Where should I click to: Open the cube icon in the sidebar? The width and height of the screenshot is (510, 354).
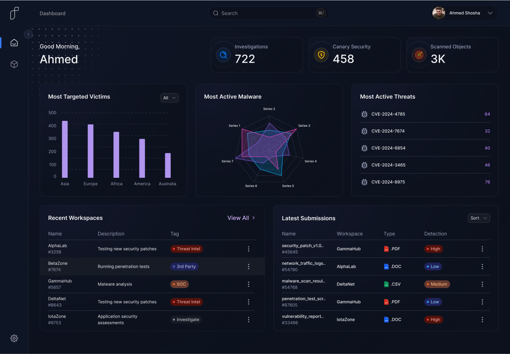coord(14,64)
